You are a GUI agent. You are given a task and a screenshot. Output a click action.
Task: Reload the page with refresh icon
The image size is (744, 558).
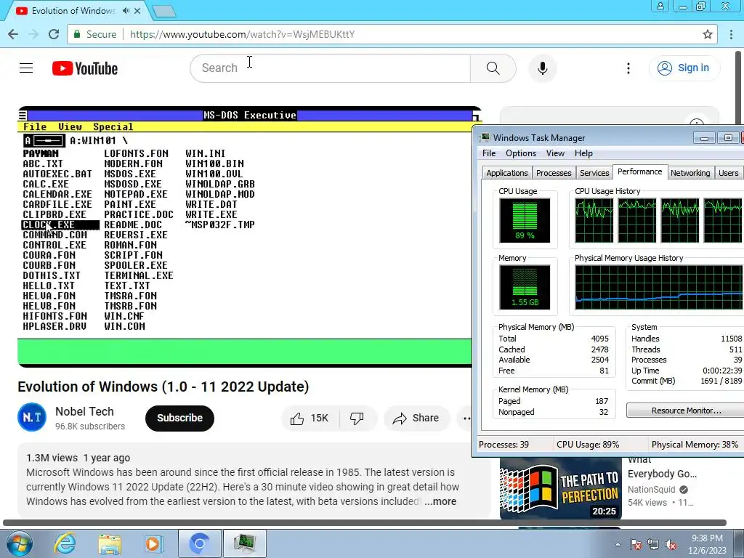click(54, 34)
